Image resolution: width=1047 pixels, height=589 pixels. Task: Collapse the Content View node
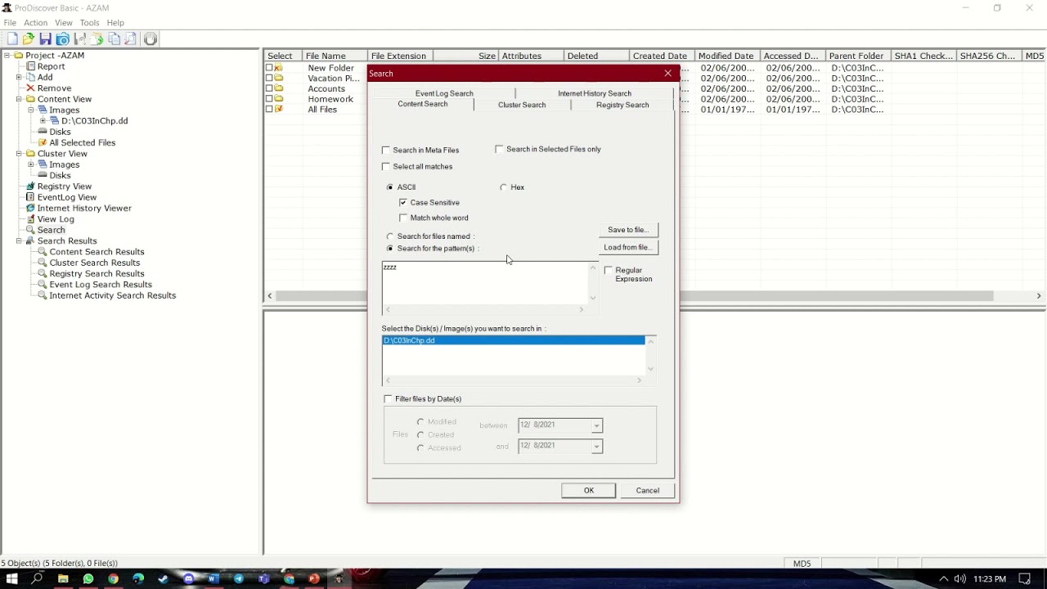19,99
